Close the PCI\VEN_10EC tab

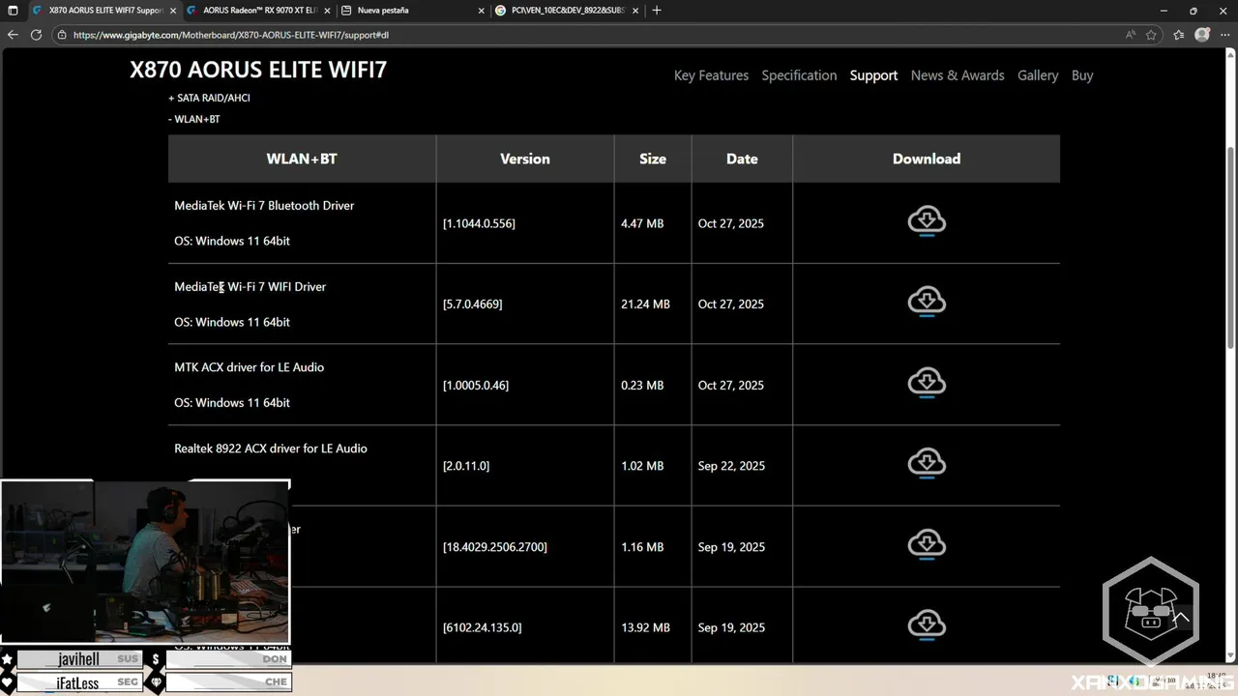coord(635,11)
